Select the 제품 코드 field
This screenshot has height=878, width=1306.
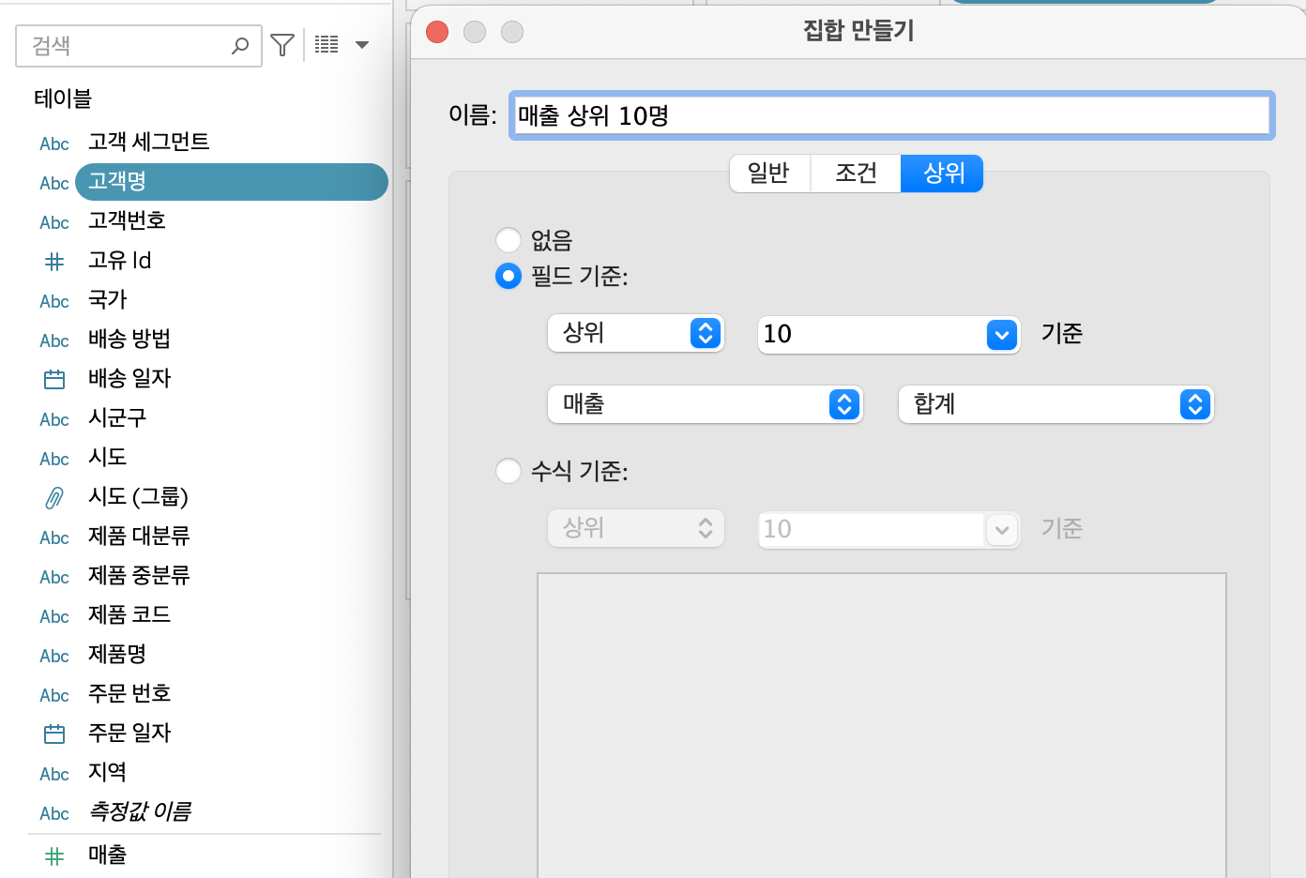pos(129,615)
